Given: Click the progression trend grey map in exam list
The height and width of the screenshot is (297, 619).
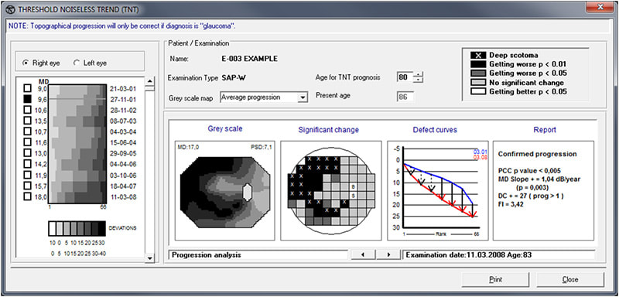Looking at the screenshot, I should tap(77, 143).
